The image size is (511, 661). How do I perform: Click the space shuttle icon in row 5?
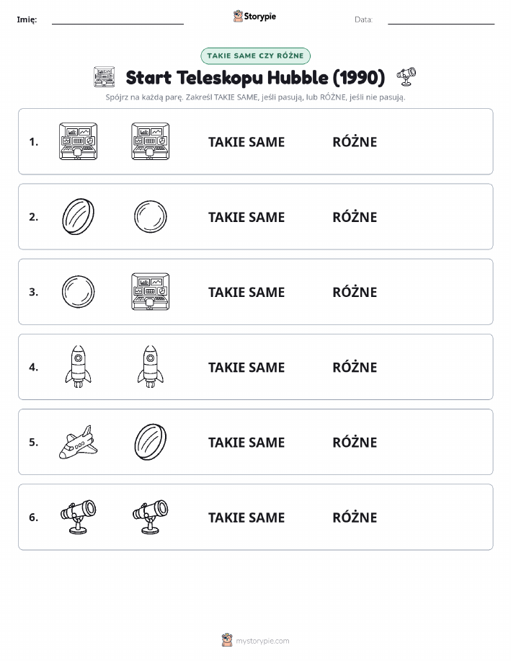[78, 442]
